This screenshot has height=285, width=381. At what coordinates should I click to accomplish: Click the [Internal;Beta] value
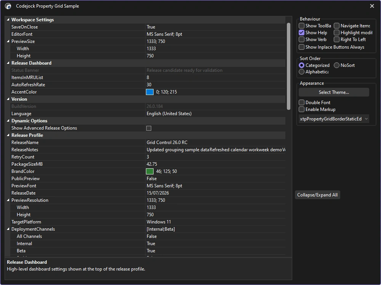[x=161, y=229]
